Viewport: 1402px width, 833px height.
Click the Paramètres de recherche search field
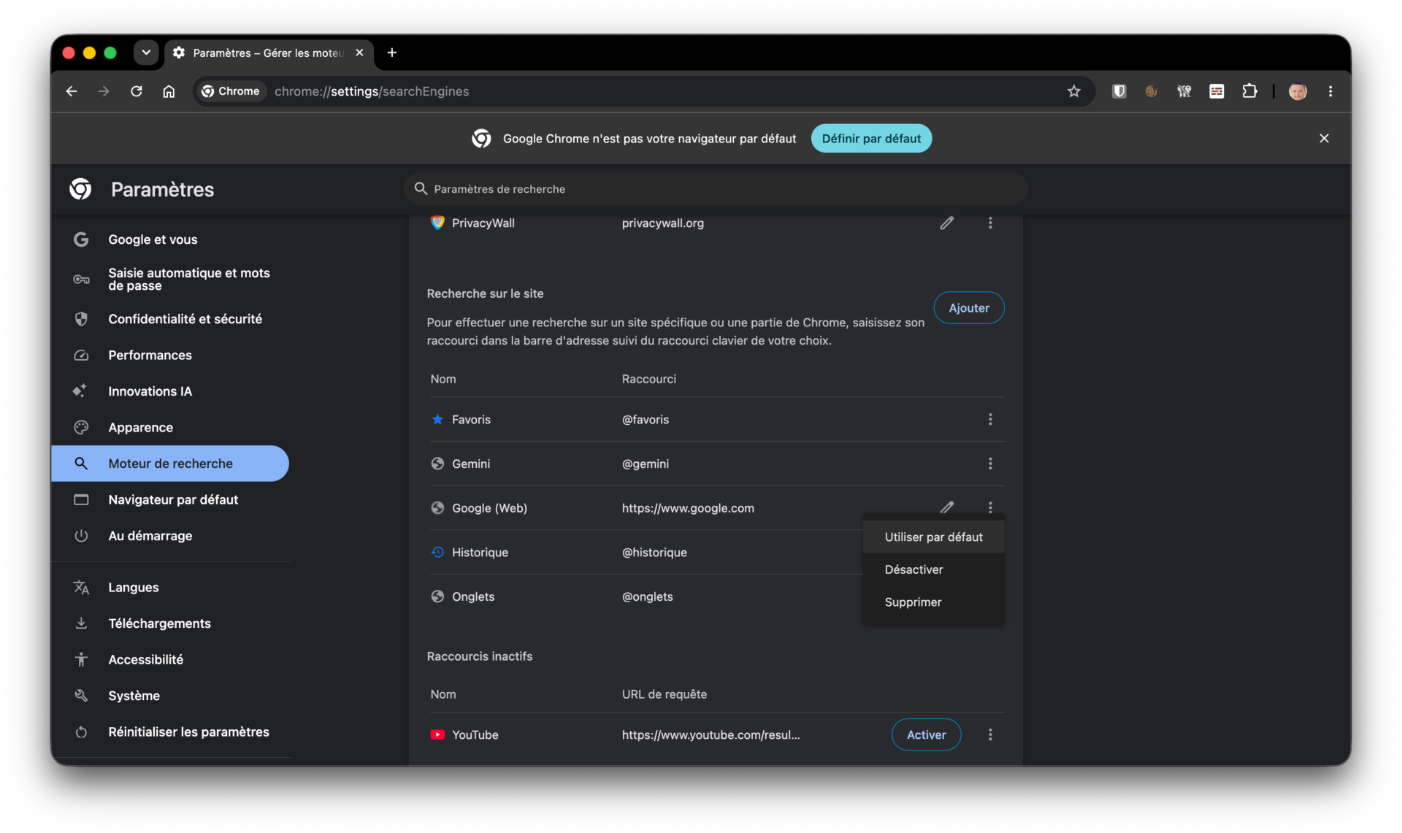(x=716, y=188)
